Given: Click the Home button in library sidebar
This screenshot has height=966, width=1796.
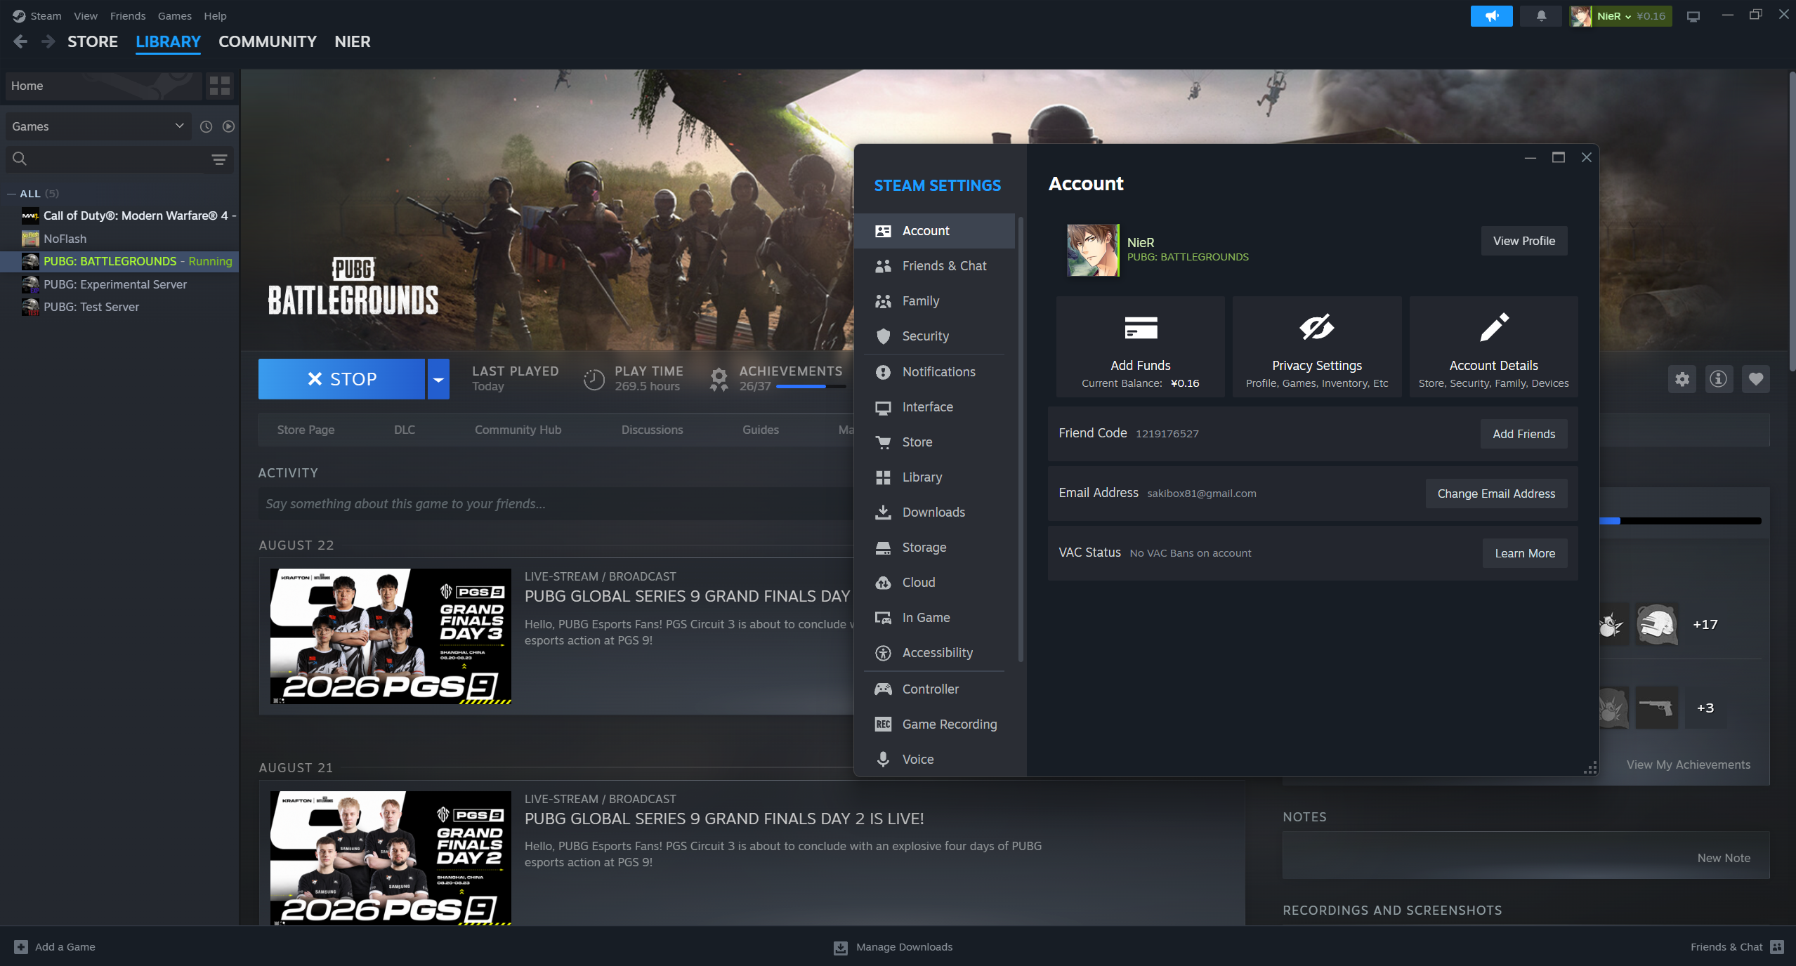Looking at the screenshot, I should pyautogui.click(x=103, y=86).
